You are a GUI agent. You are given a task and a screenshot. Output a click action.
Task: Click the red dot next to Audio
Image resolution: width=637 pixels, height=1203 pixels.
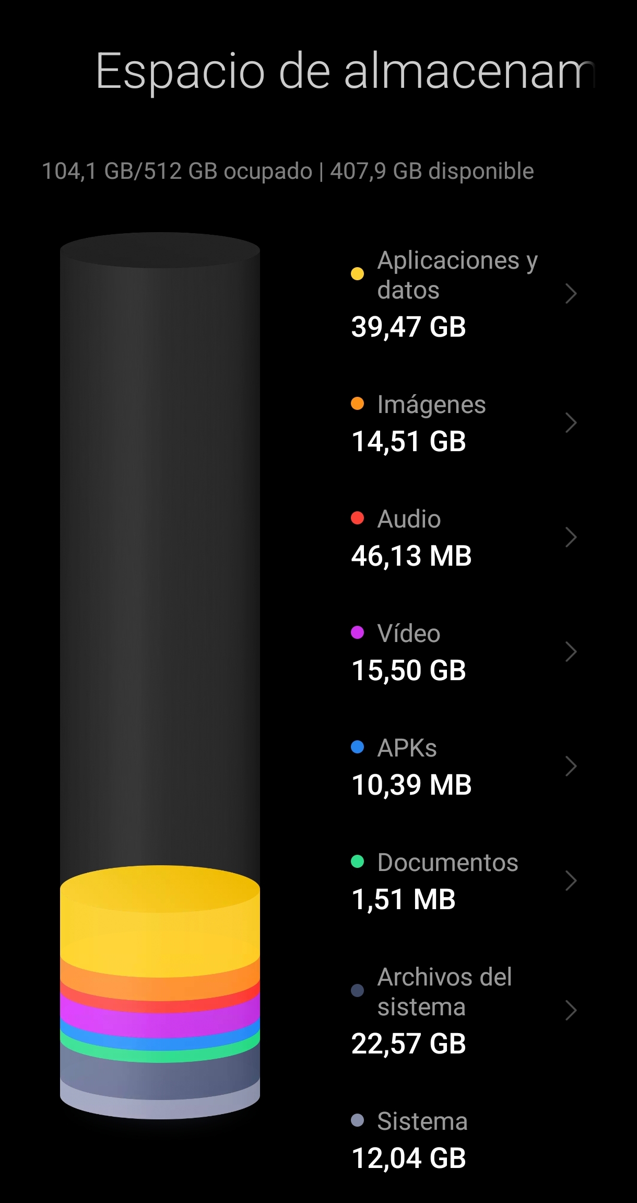357,518
